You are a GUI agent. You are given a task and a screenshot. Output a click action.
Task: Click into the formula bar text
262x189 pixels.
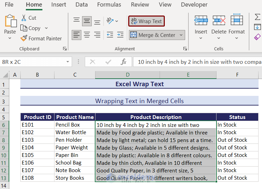click(x=198, y=62)
